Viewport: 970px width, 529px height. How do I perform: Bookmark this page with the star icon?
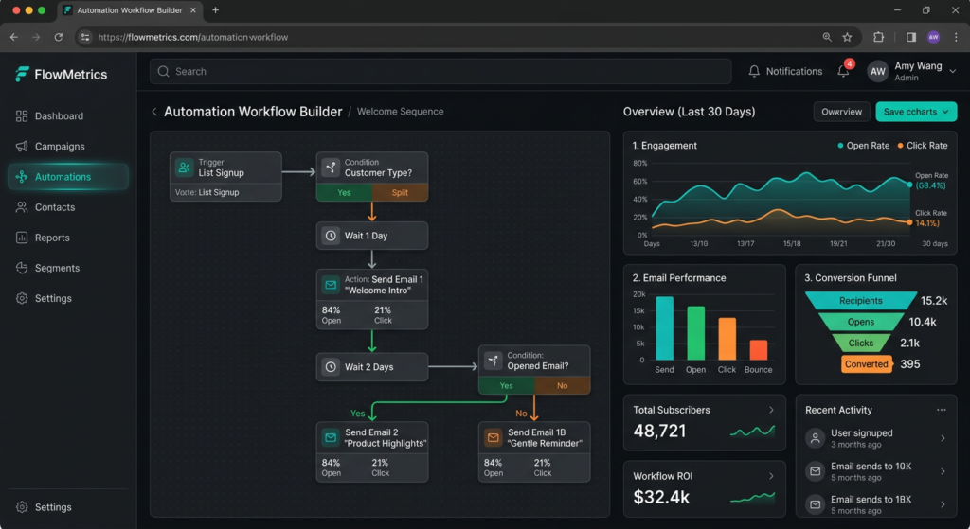click(847, 37)
